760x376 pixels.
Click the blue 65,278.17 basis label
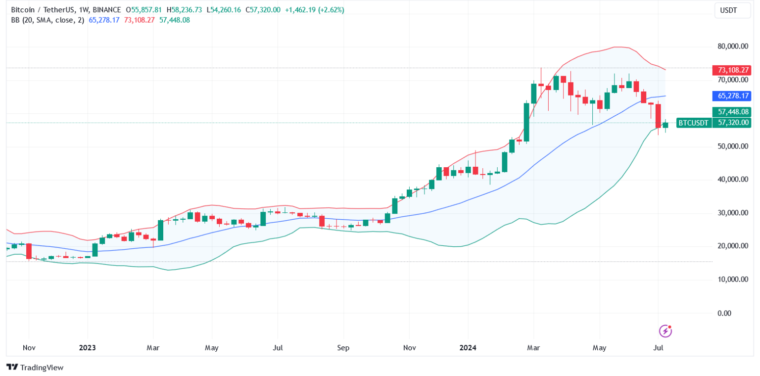tap(731, 96)
